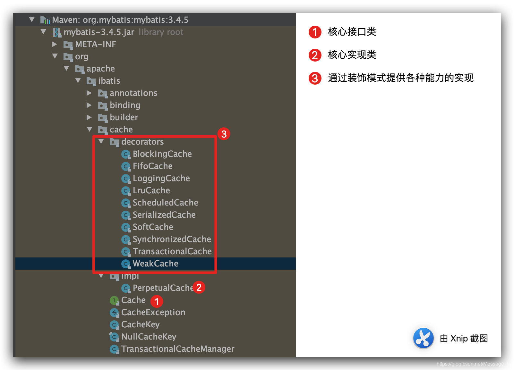The width and height of the screenshot is (514, 370).
Task: Collapse the cache package arrow
Action: click(90, 129)
